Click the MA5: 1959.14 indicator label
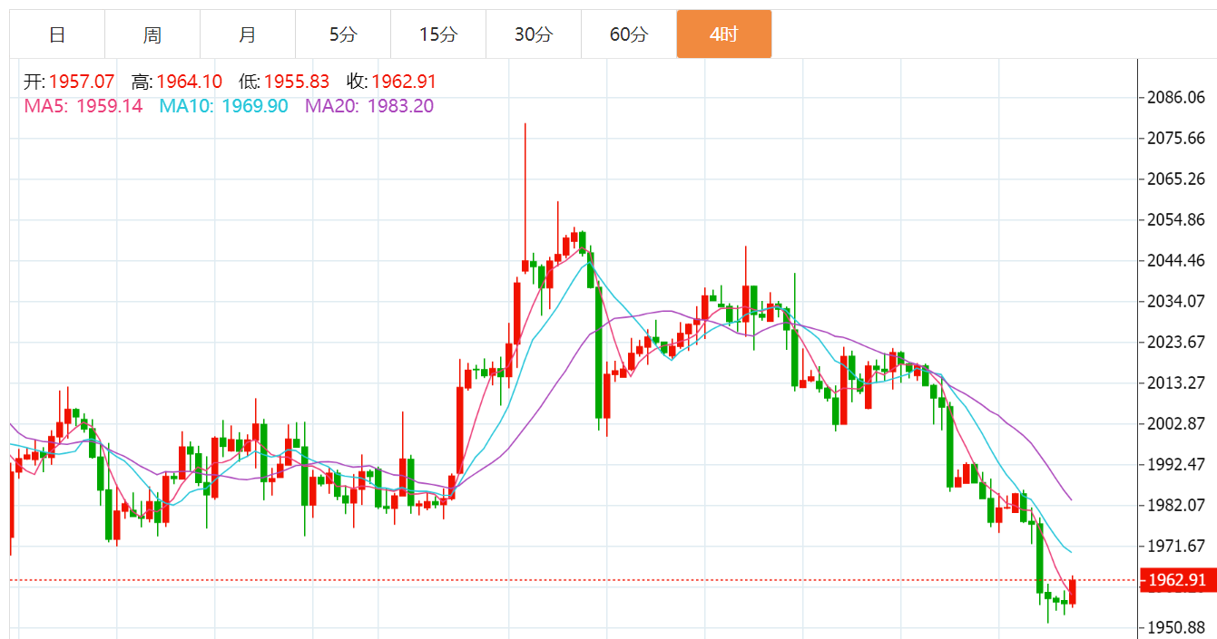This screenshot has width=1217, height=639. tap(83, 106)
